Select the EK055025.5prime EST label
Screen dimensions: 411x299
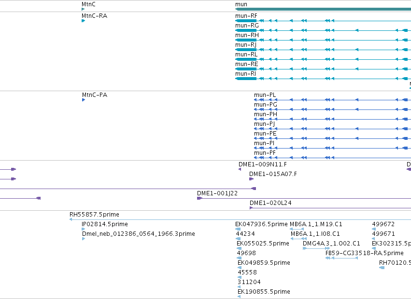[263, 244]
